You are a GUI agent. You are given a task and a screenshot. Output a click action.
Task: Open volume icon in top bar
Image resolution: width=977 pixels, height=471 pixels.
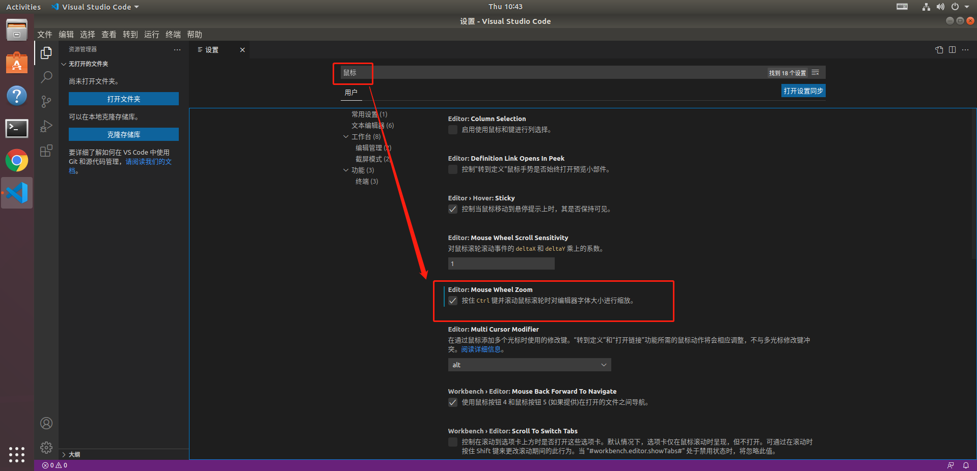940,7
